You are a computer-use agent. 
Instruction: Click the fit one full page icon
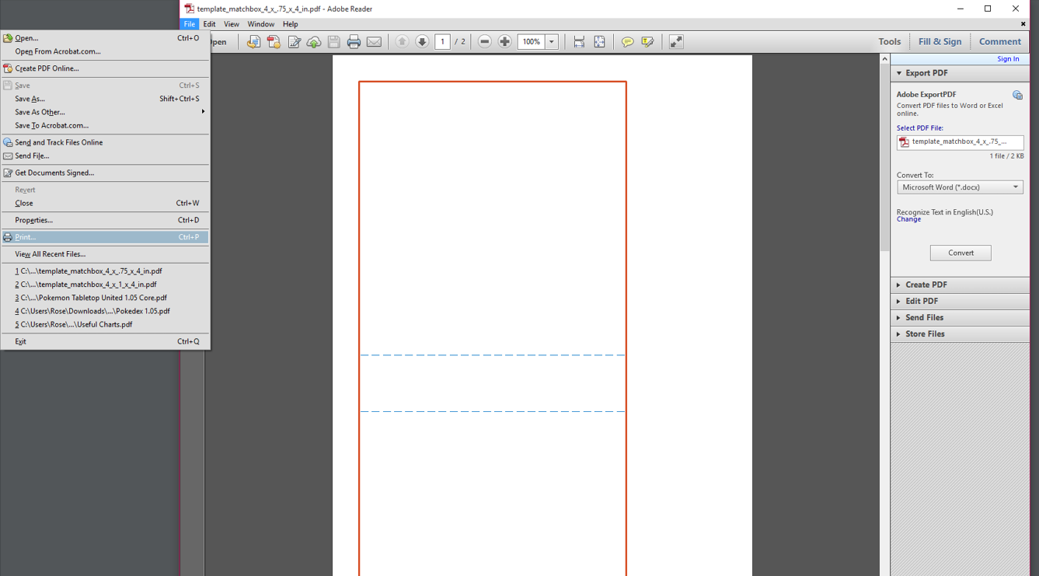(x=599, y=42)
